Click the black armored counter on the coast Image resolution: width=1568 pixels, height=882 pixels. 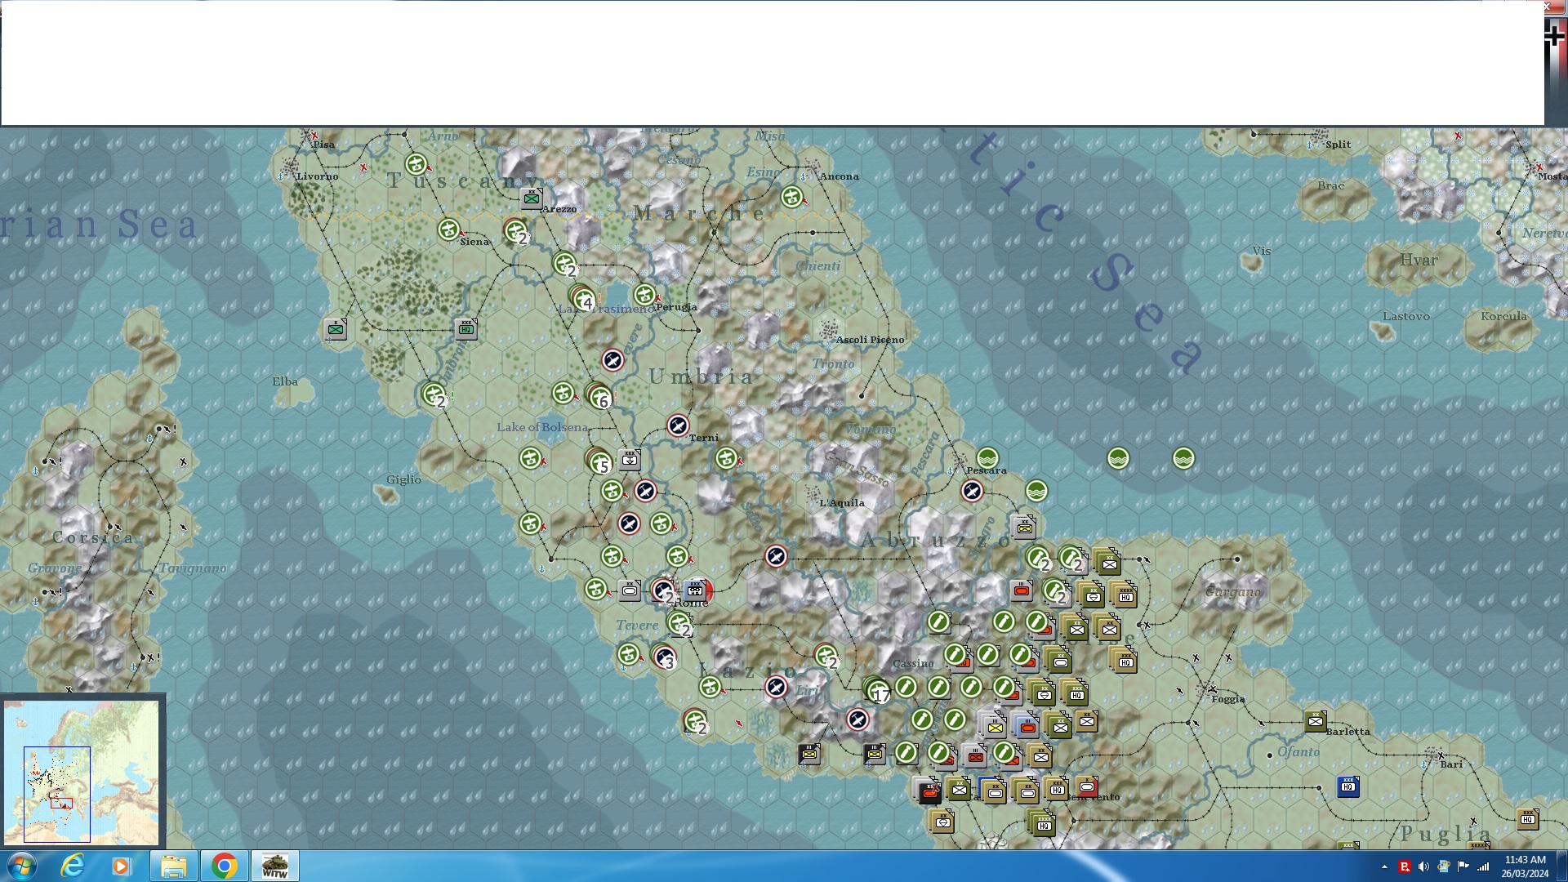pyautogui.click(x=929, y=791)
